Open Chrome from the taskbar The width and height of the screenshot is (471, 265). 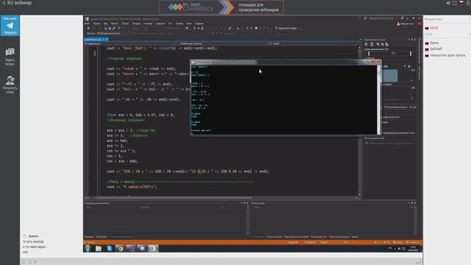click(x=120, y=249)
